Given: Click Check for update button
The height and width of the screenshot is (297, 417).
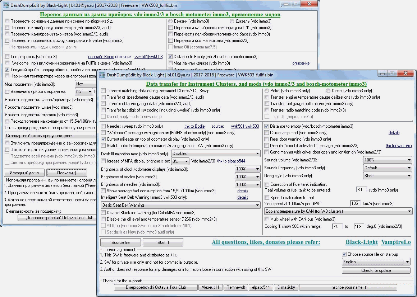Looking at the screenshot, I should point(376,270).
